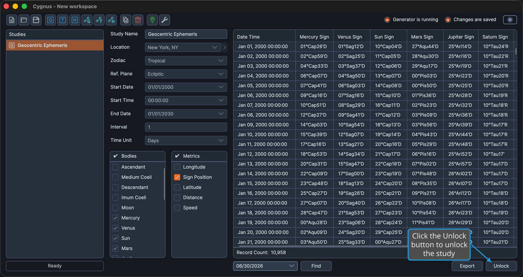Enable the Distance metric checkbox
Image resolution: width=523 pixels, height=277 pixels.
coord(177,198)
